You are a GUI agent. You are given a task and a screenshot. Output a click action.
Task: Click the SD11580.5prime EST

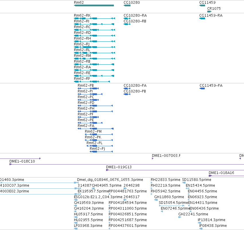(196, 180)
